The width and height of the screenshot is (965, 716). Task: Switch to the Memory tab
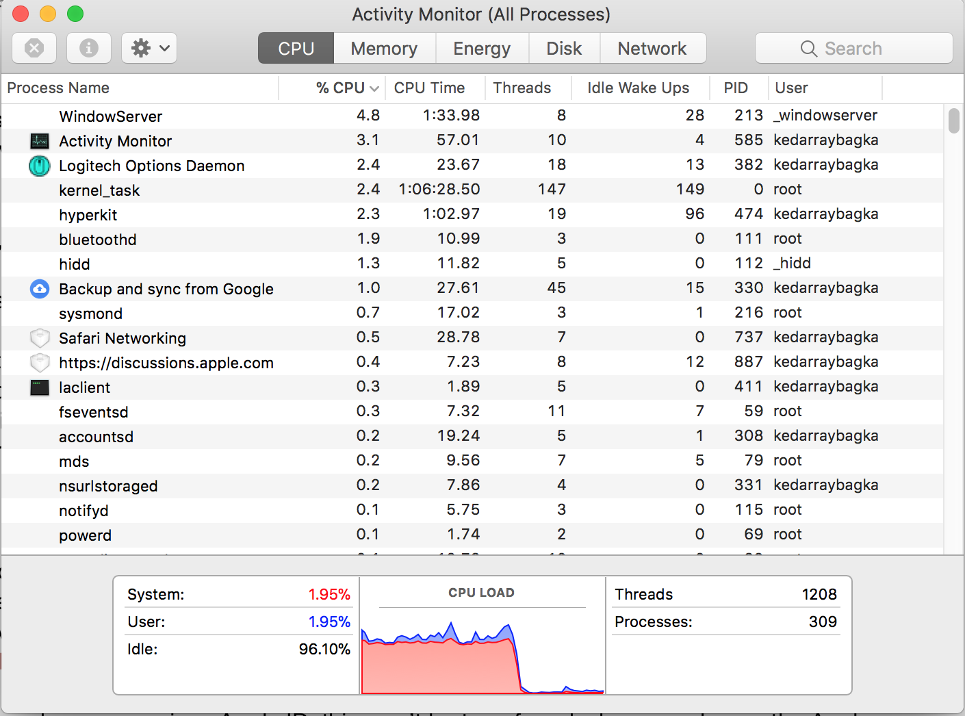coord(384,49)
